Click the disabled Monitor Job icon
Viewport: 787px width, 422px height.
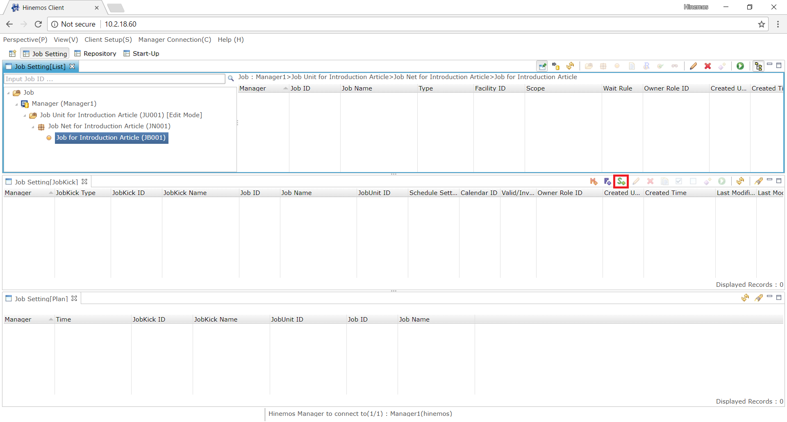[x=675, y=66]
